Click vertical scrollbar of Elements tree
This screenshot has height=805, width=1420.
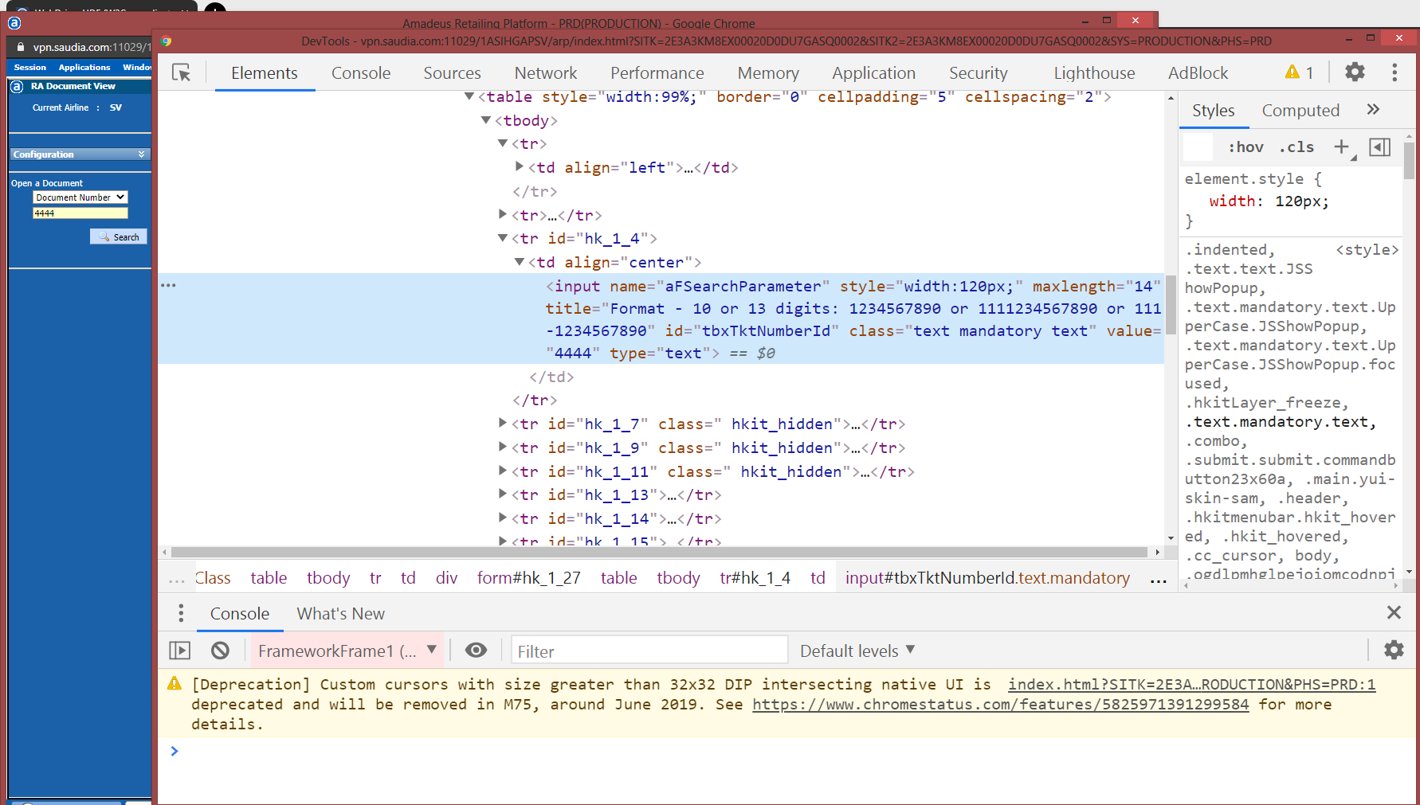(x=1171, y=303)
